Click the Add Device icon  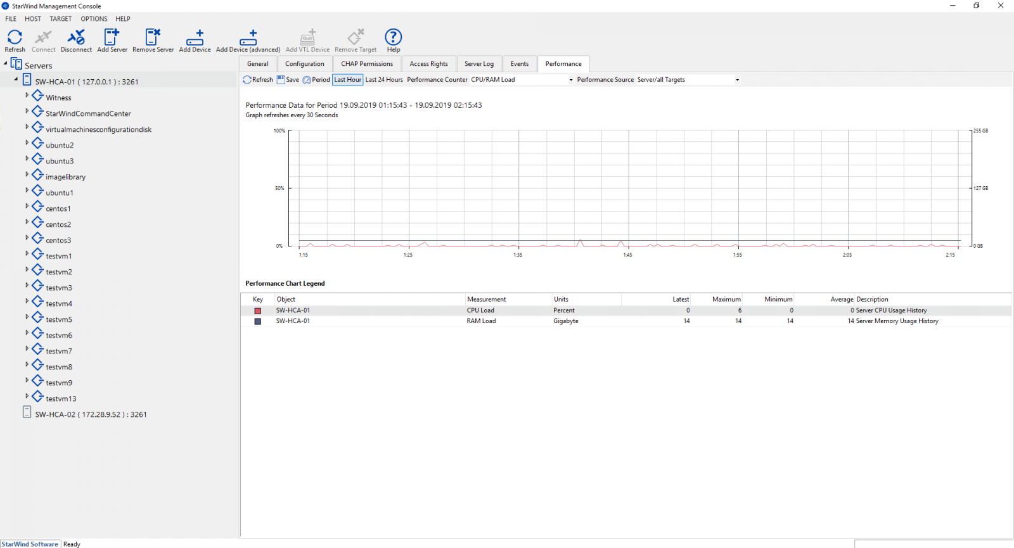(x=195, y=37)
